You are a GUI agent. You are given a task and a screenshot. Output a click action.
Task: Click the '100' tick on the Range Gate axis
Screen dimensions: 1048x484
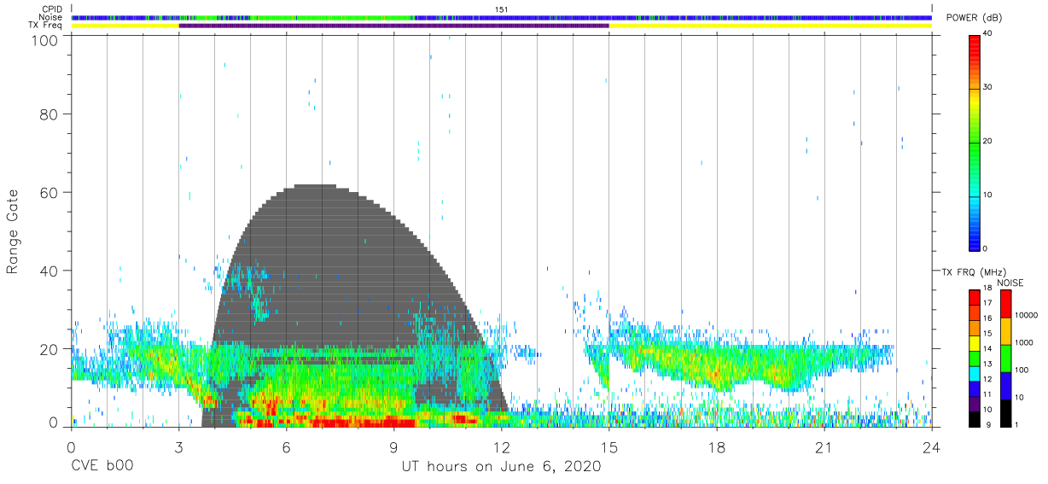pos(44,40)
